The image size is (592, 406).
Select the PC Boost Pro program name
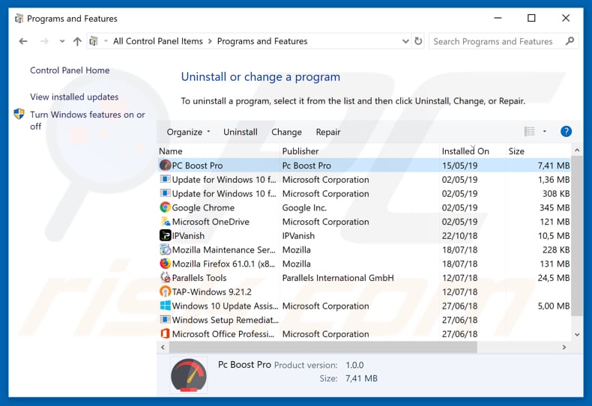(x=197, y=166)
